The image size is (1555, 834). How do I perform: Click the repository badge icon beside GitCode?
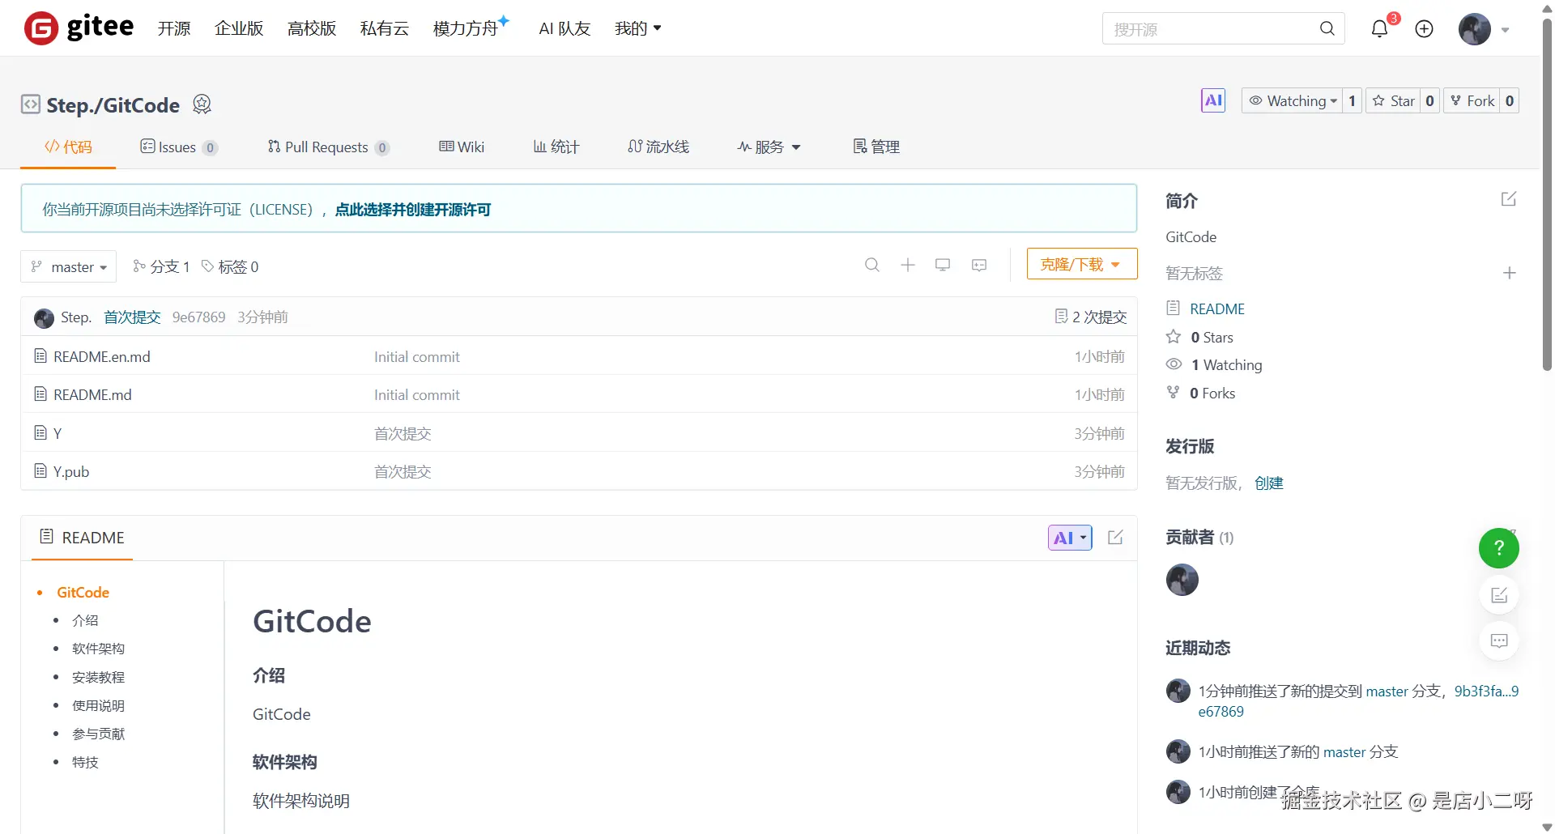point(202,104)
